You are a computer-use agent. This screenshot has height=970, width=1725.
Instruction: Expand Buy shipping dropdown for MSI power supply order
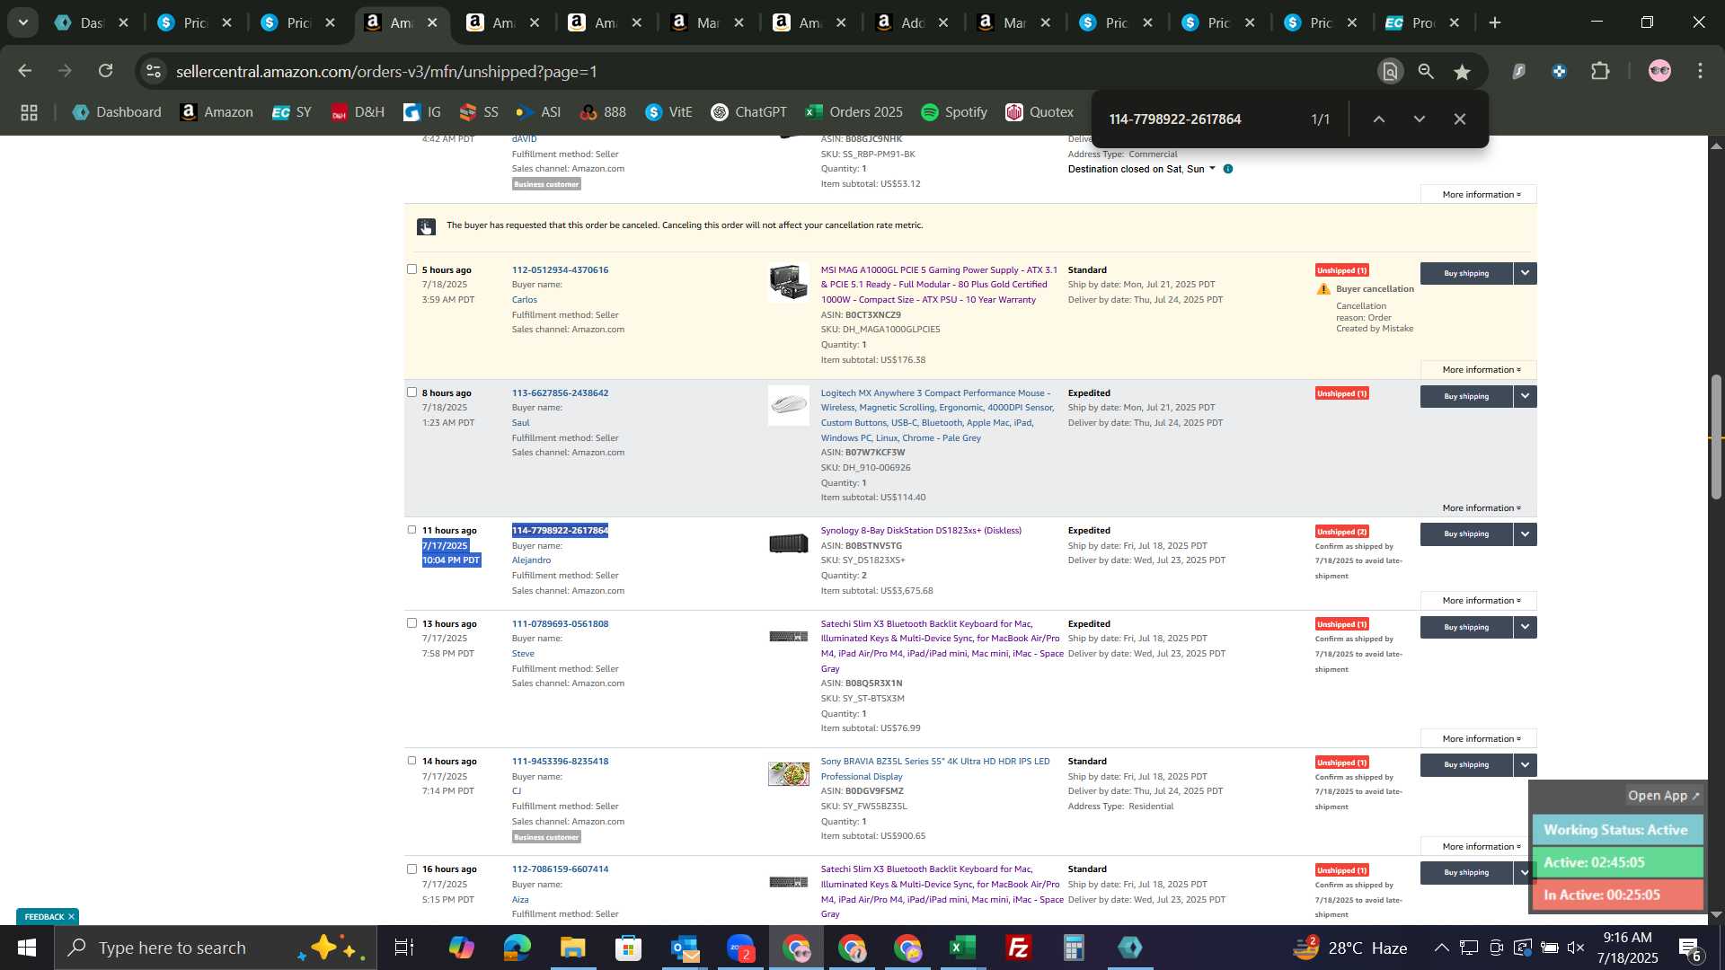pos(1525,273)
